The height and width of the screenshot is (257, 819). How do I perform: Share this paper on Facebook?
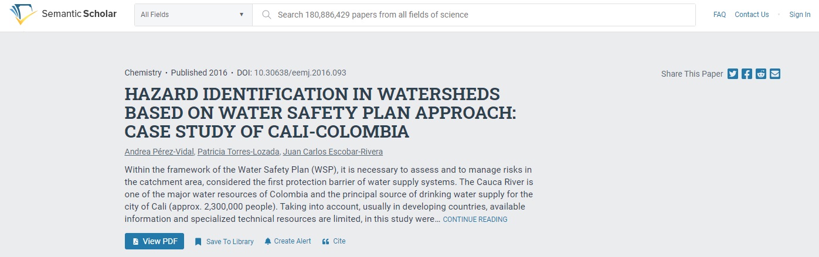pyautogui.click(x=747, y=74)
